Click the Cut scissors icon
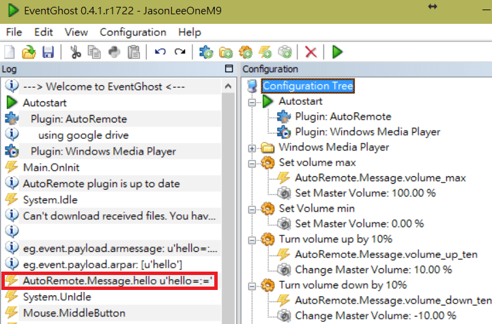Viewport: 492px width, 324px height. pyautogui.click(x=75, y=52)
